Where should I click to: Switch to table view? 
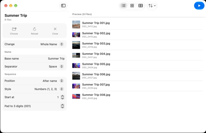point(141,6)
